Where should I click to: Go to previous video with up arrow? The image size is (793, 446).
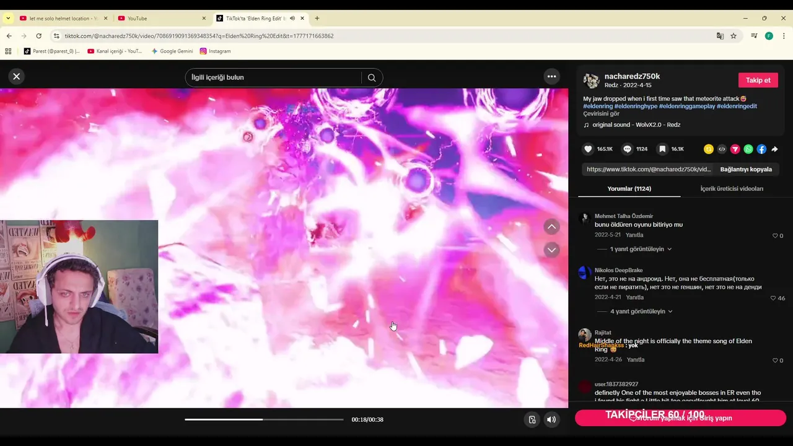(x=551, y=227)
